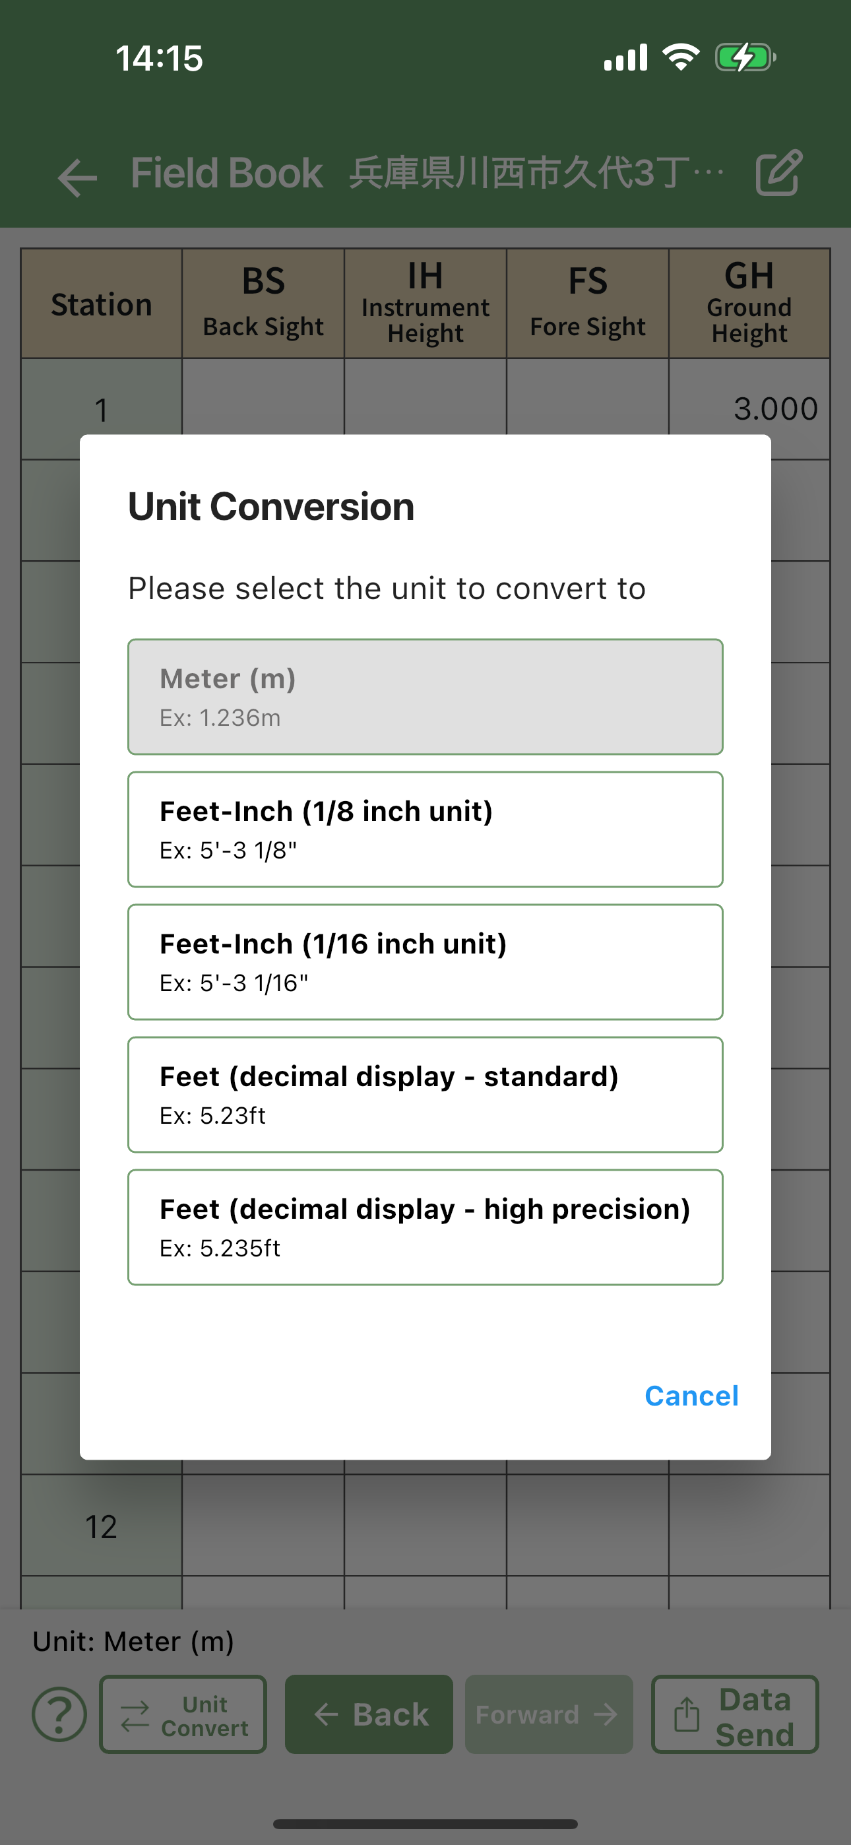The height and width of the screenshot is (1845, 851).
Task: Open the edit pencil icon in header
Action: point(778,173)
